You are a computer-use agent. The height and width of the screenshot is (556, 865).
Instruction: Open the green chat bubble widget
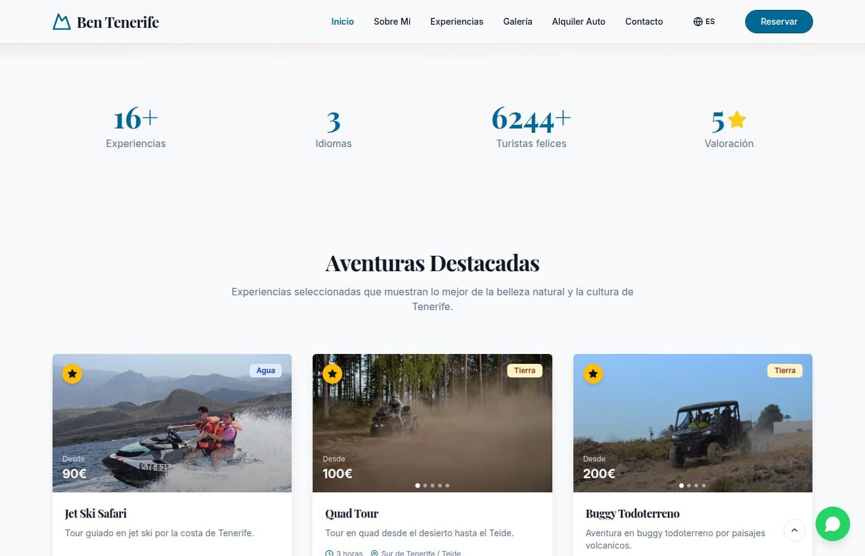[x=833, y=524]
